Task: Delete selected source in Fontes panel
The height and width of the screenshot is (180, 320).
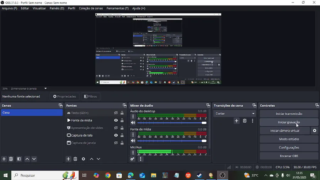Action: click(x=75, y=159)
